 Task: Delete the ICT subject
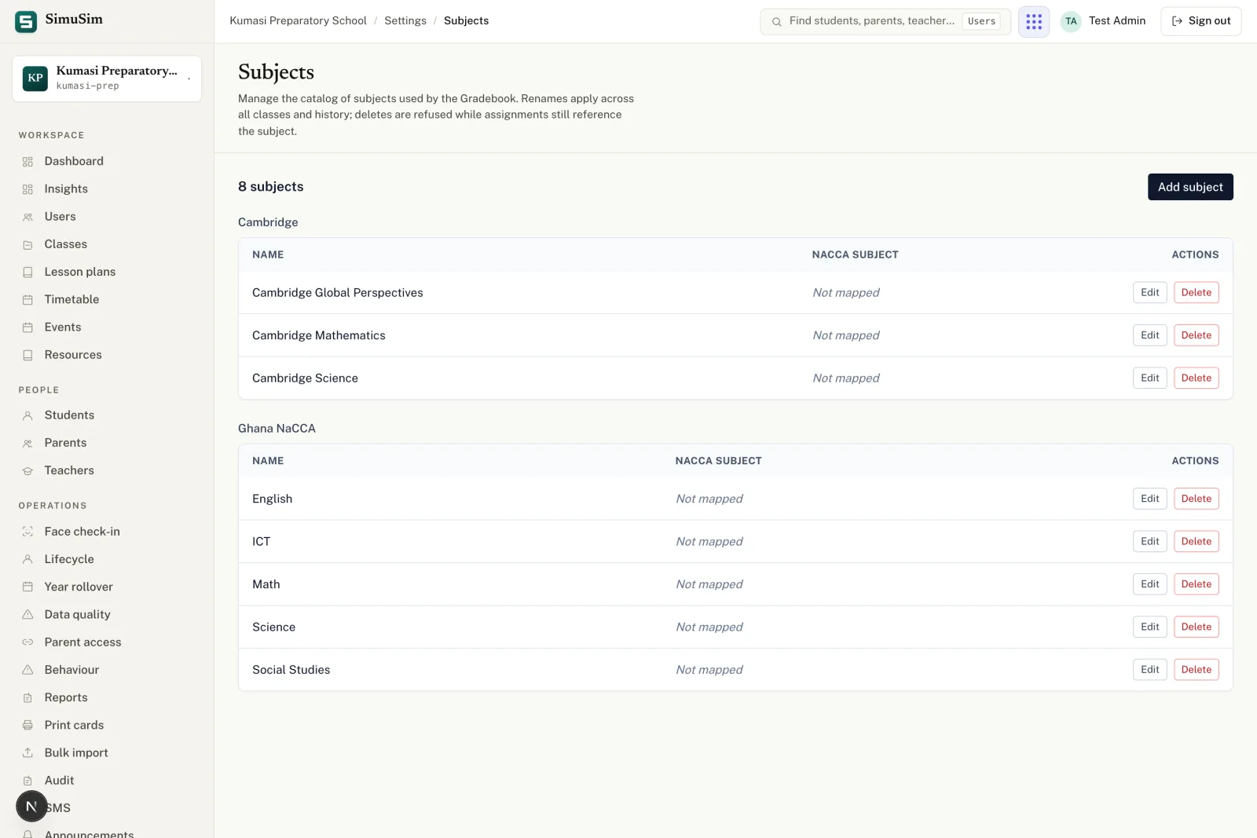click(x=1197, y=541)
